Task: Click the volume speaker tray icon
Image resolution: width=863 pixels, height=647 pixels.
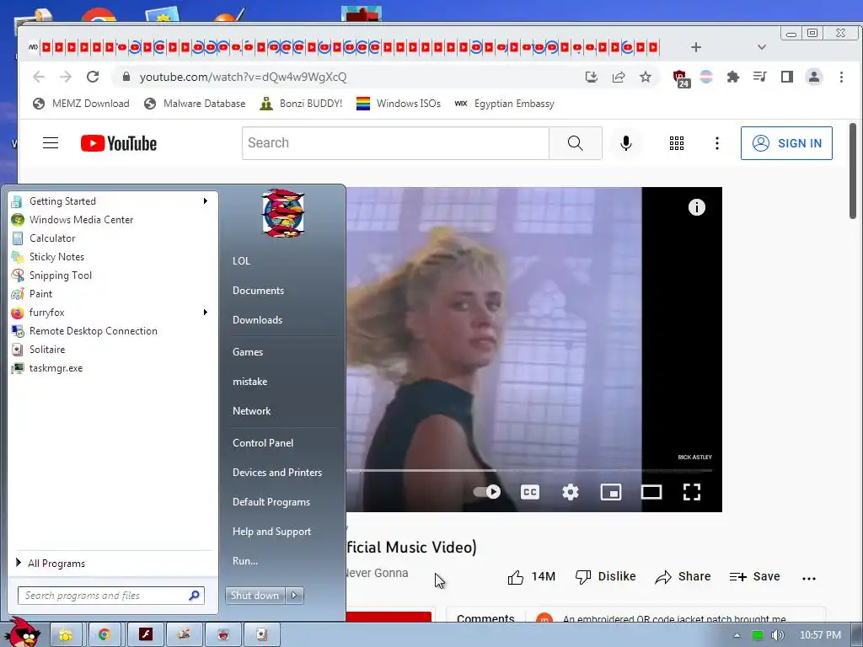Action: coord(777,635)
